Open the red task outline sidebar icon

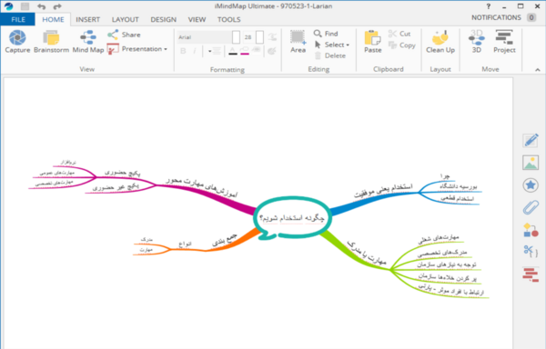tap(531, 274)
